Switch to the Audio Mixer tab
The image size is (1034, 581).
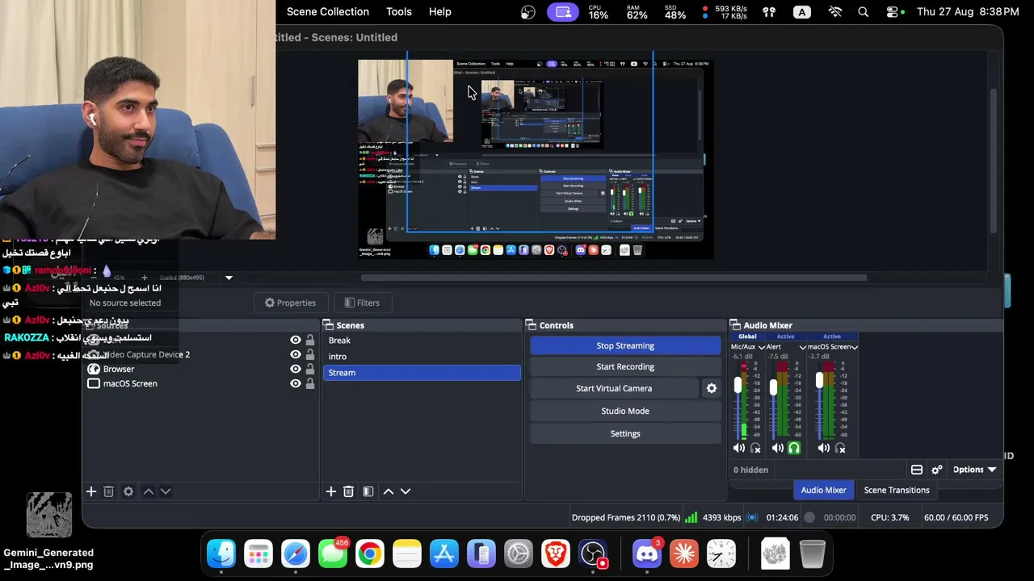(x=823, y=490)
